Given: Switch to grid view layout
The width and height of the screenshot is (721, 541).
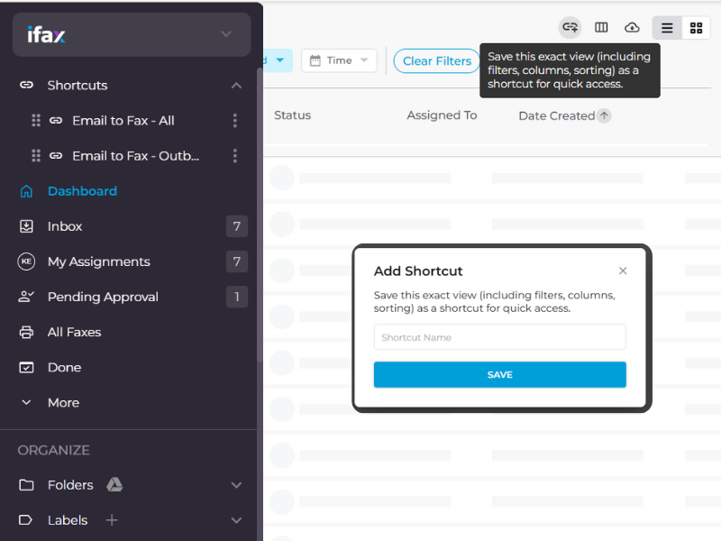Looking at the screenshot, I should [696, 27].
